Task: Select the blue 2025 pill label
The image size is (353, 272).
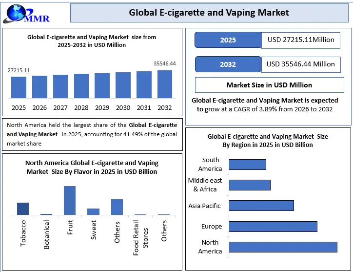Action: (228, 40)
